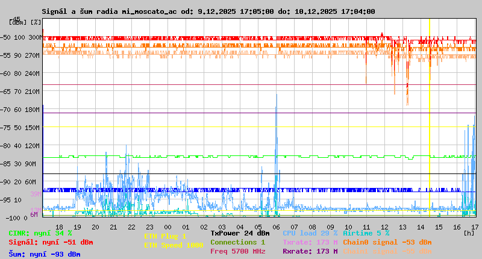Click the '11' hour label on x-axis
Image resolution: width=482 pixels, height=259 pixels.
coord(366,227)
